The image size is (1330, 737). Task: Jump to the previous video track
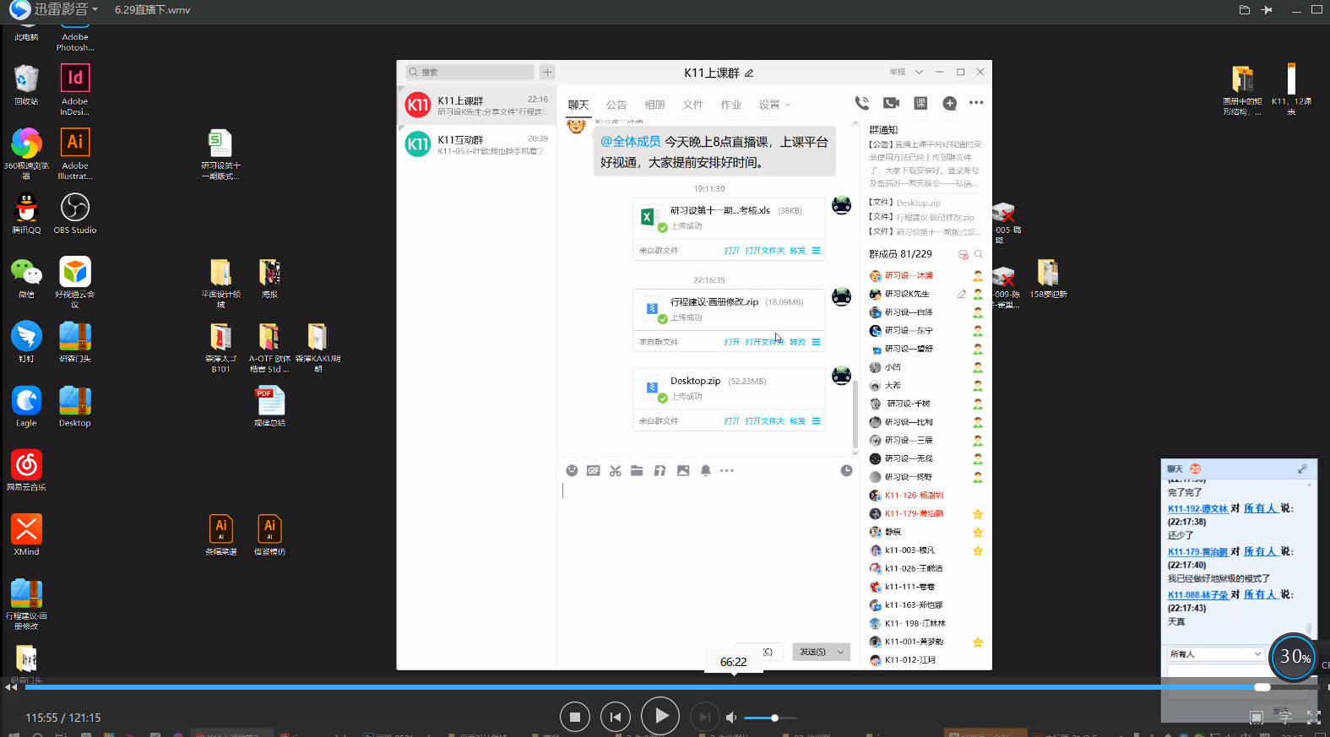click(x=616, y=717)
